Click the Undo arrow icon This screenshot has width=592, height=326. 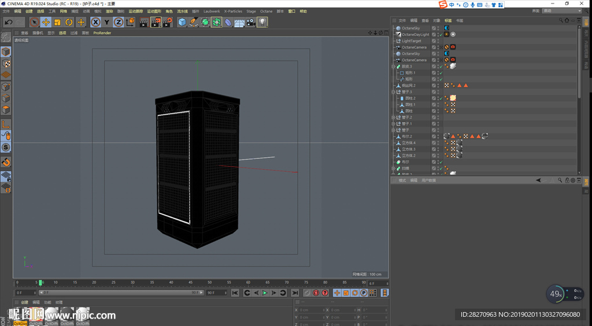point(8,22)
